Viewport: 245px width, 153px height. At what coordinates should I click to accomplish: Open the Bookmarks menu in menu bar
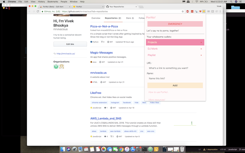click(x=53, y=2)
